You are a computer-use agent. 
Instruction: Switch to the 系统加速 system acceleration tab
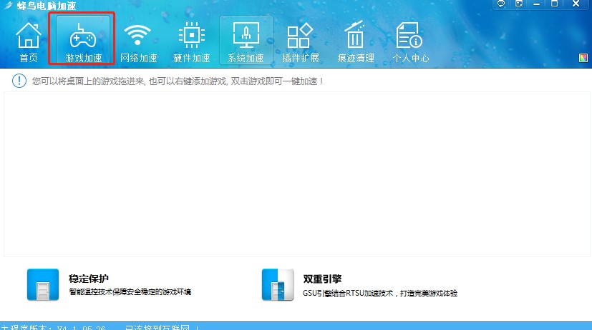click(246, 40)
